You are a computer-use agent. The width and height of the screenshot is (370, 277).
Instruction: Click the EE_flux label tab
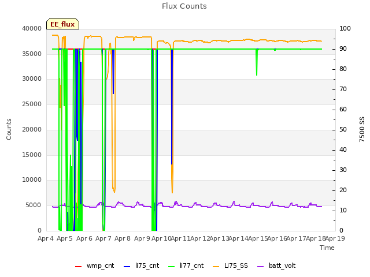point(62,24)
